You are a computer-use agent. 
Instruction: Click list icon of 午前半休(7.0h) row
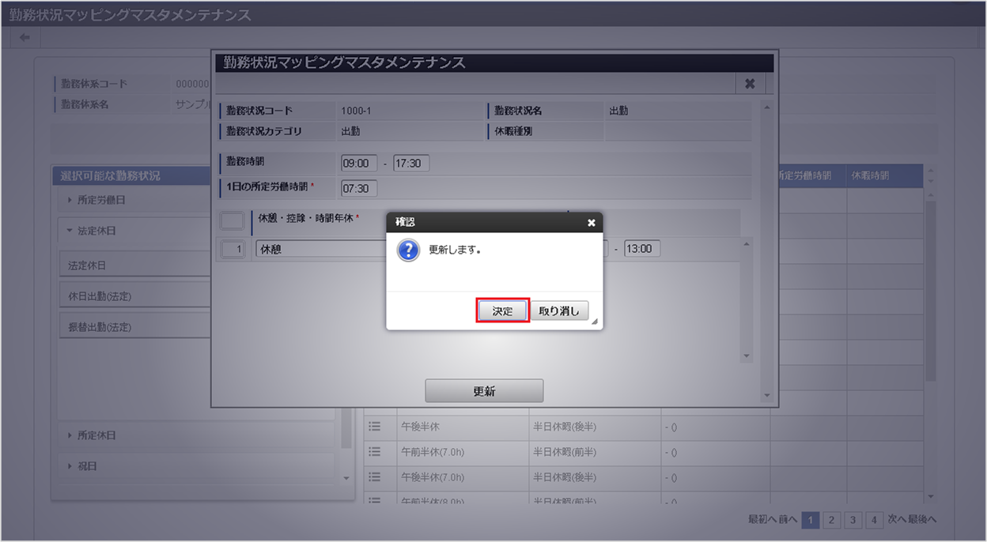pos(375,452)
